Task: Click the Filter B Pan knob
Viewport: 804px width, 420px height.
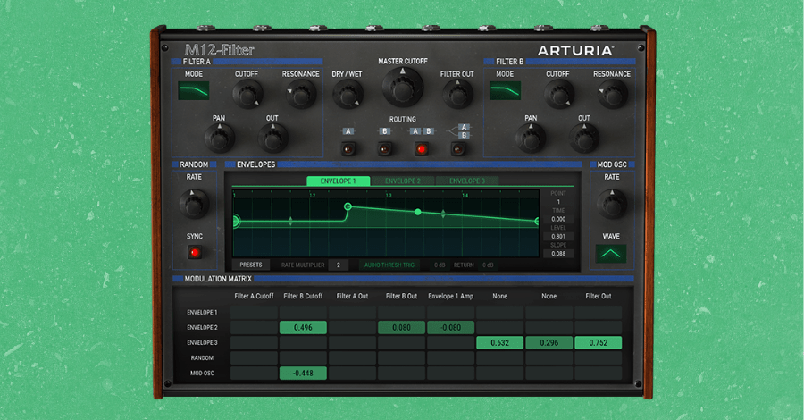Action: coord(530,139)
